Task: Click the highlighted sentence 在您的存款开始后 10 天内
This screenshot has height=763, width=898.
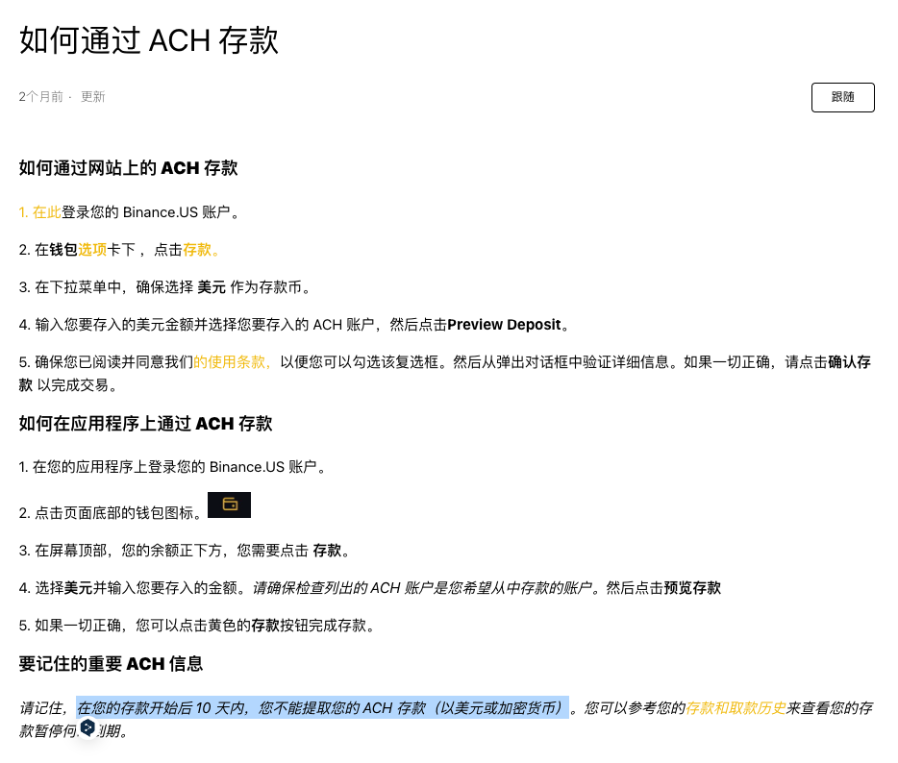Action: point(323,708)
